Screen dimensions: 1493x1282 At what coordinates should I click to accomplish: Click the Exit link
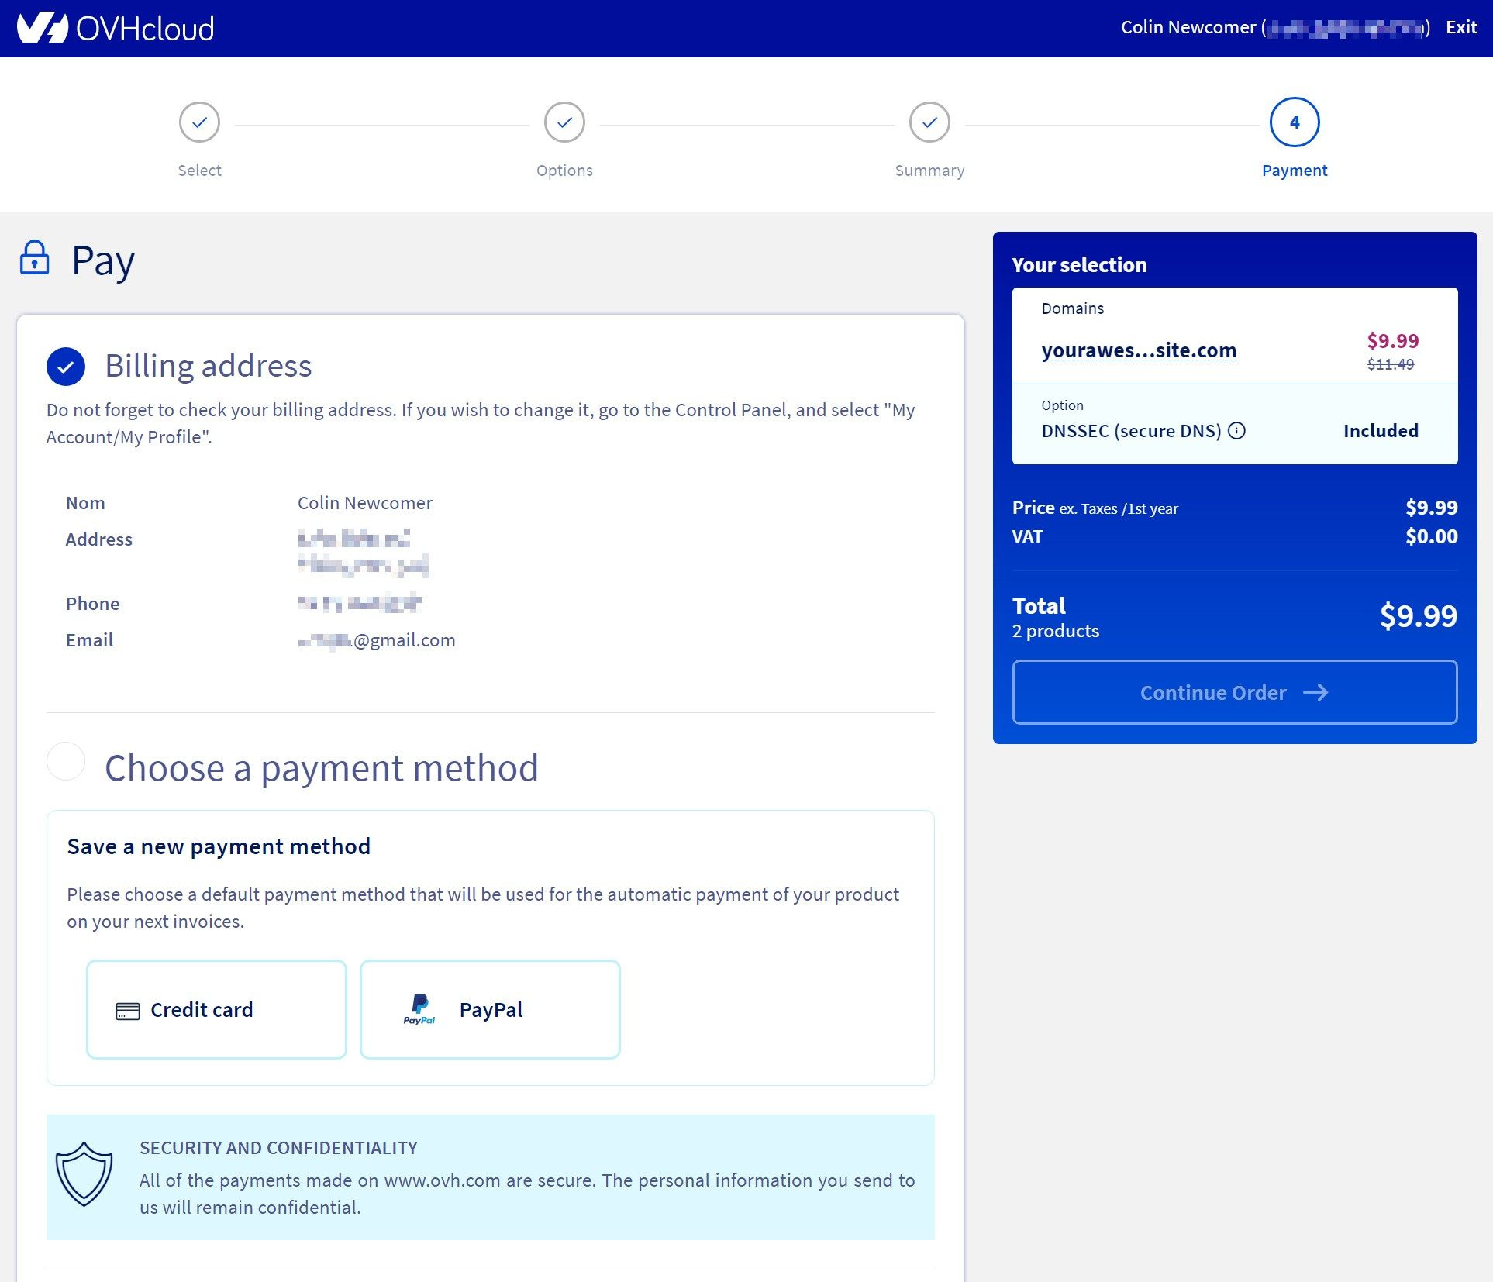click(1460, 27)
